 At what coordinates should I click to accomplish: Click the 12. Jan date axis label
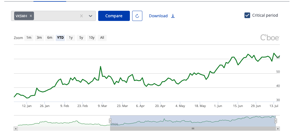coord(27,106)
